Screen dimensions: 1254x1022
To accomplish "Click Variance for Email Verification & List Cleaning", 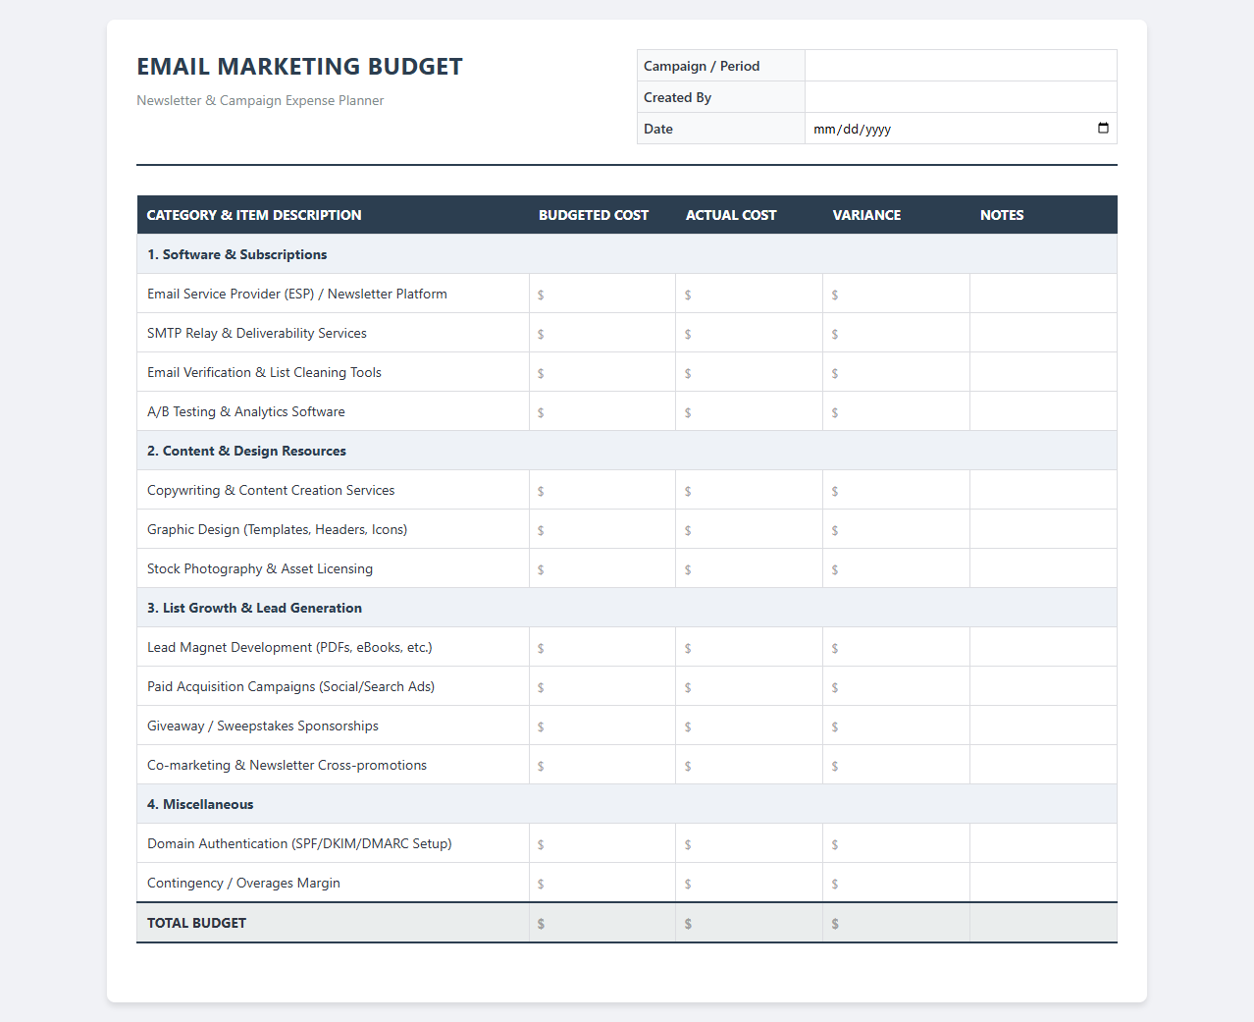I will [x=897, y=372].
